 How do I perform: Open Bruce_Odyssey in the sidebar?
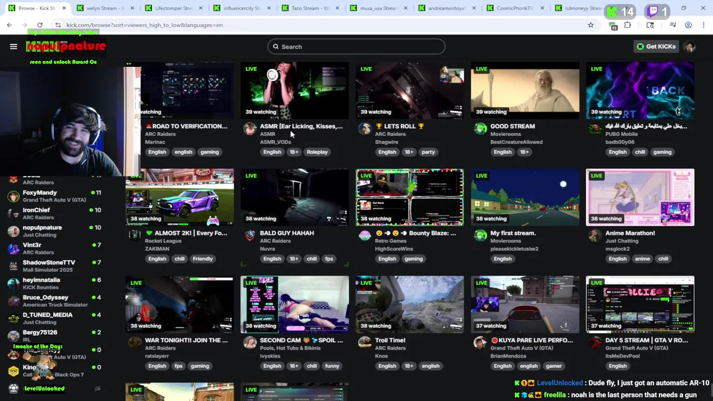[55, 301]
